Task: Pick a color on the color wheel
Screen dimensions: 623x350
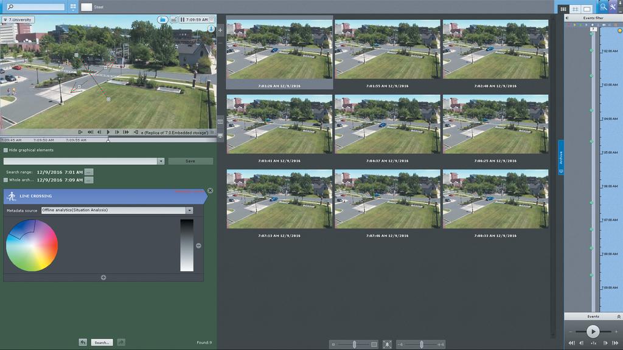Action: coord(32,245)
